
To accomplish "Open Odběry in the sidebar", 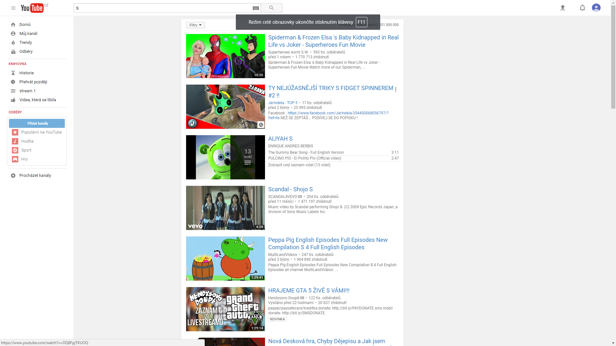I will [x=26, y=52].
